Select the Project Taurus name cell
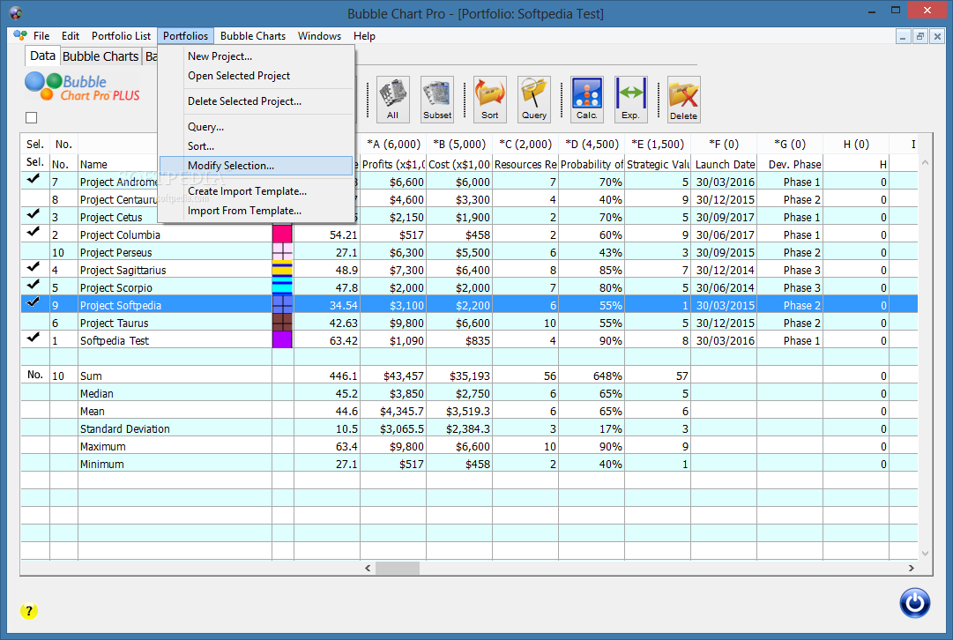Screen dimensions: 953x640 click(x=175, y=323)
